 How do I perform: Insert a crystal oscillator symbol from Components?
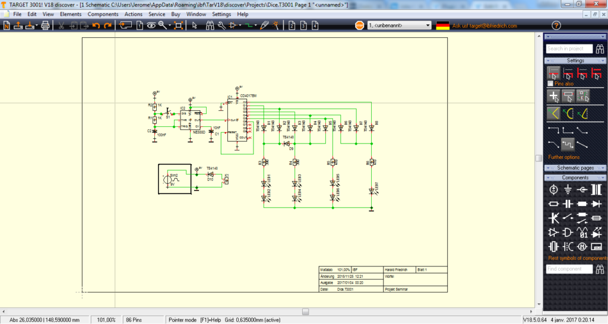[x=553, y=246]
